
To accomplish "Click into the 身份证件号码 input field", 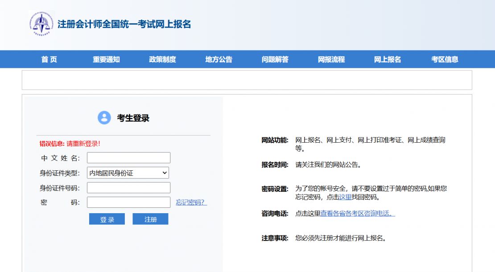I will pyautogui.click(x=129, y=188).
